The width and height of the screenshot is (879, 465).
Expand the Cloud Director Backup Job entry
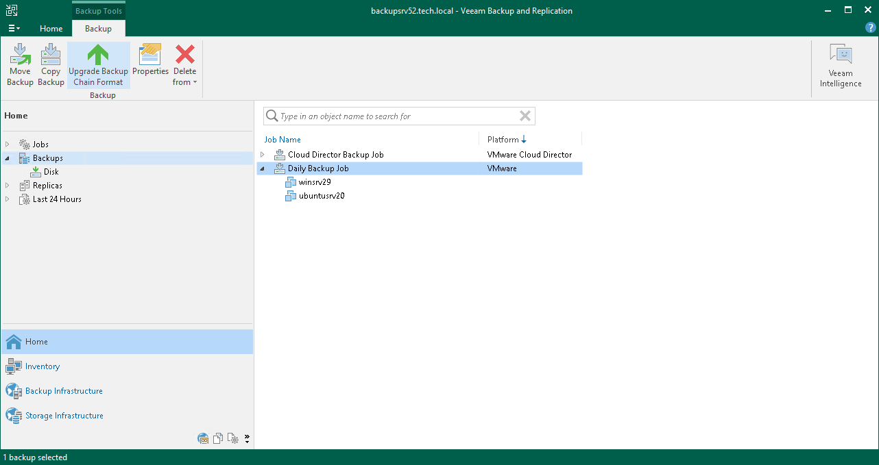point(263,154)
